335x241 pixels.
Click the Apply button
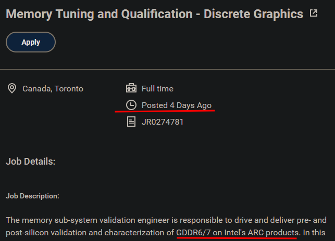click(x=31, y=43)
